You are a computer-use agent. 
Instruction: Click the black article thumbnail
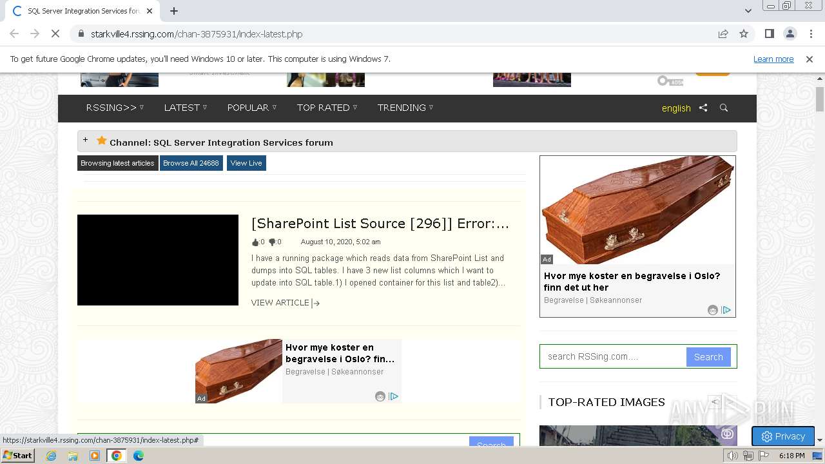coord(158,260)
